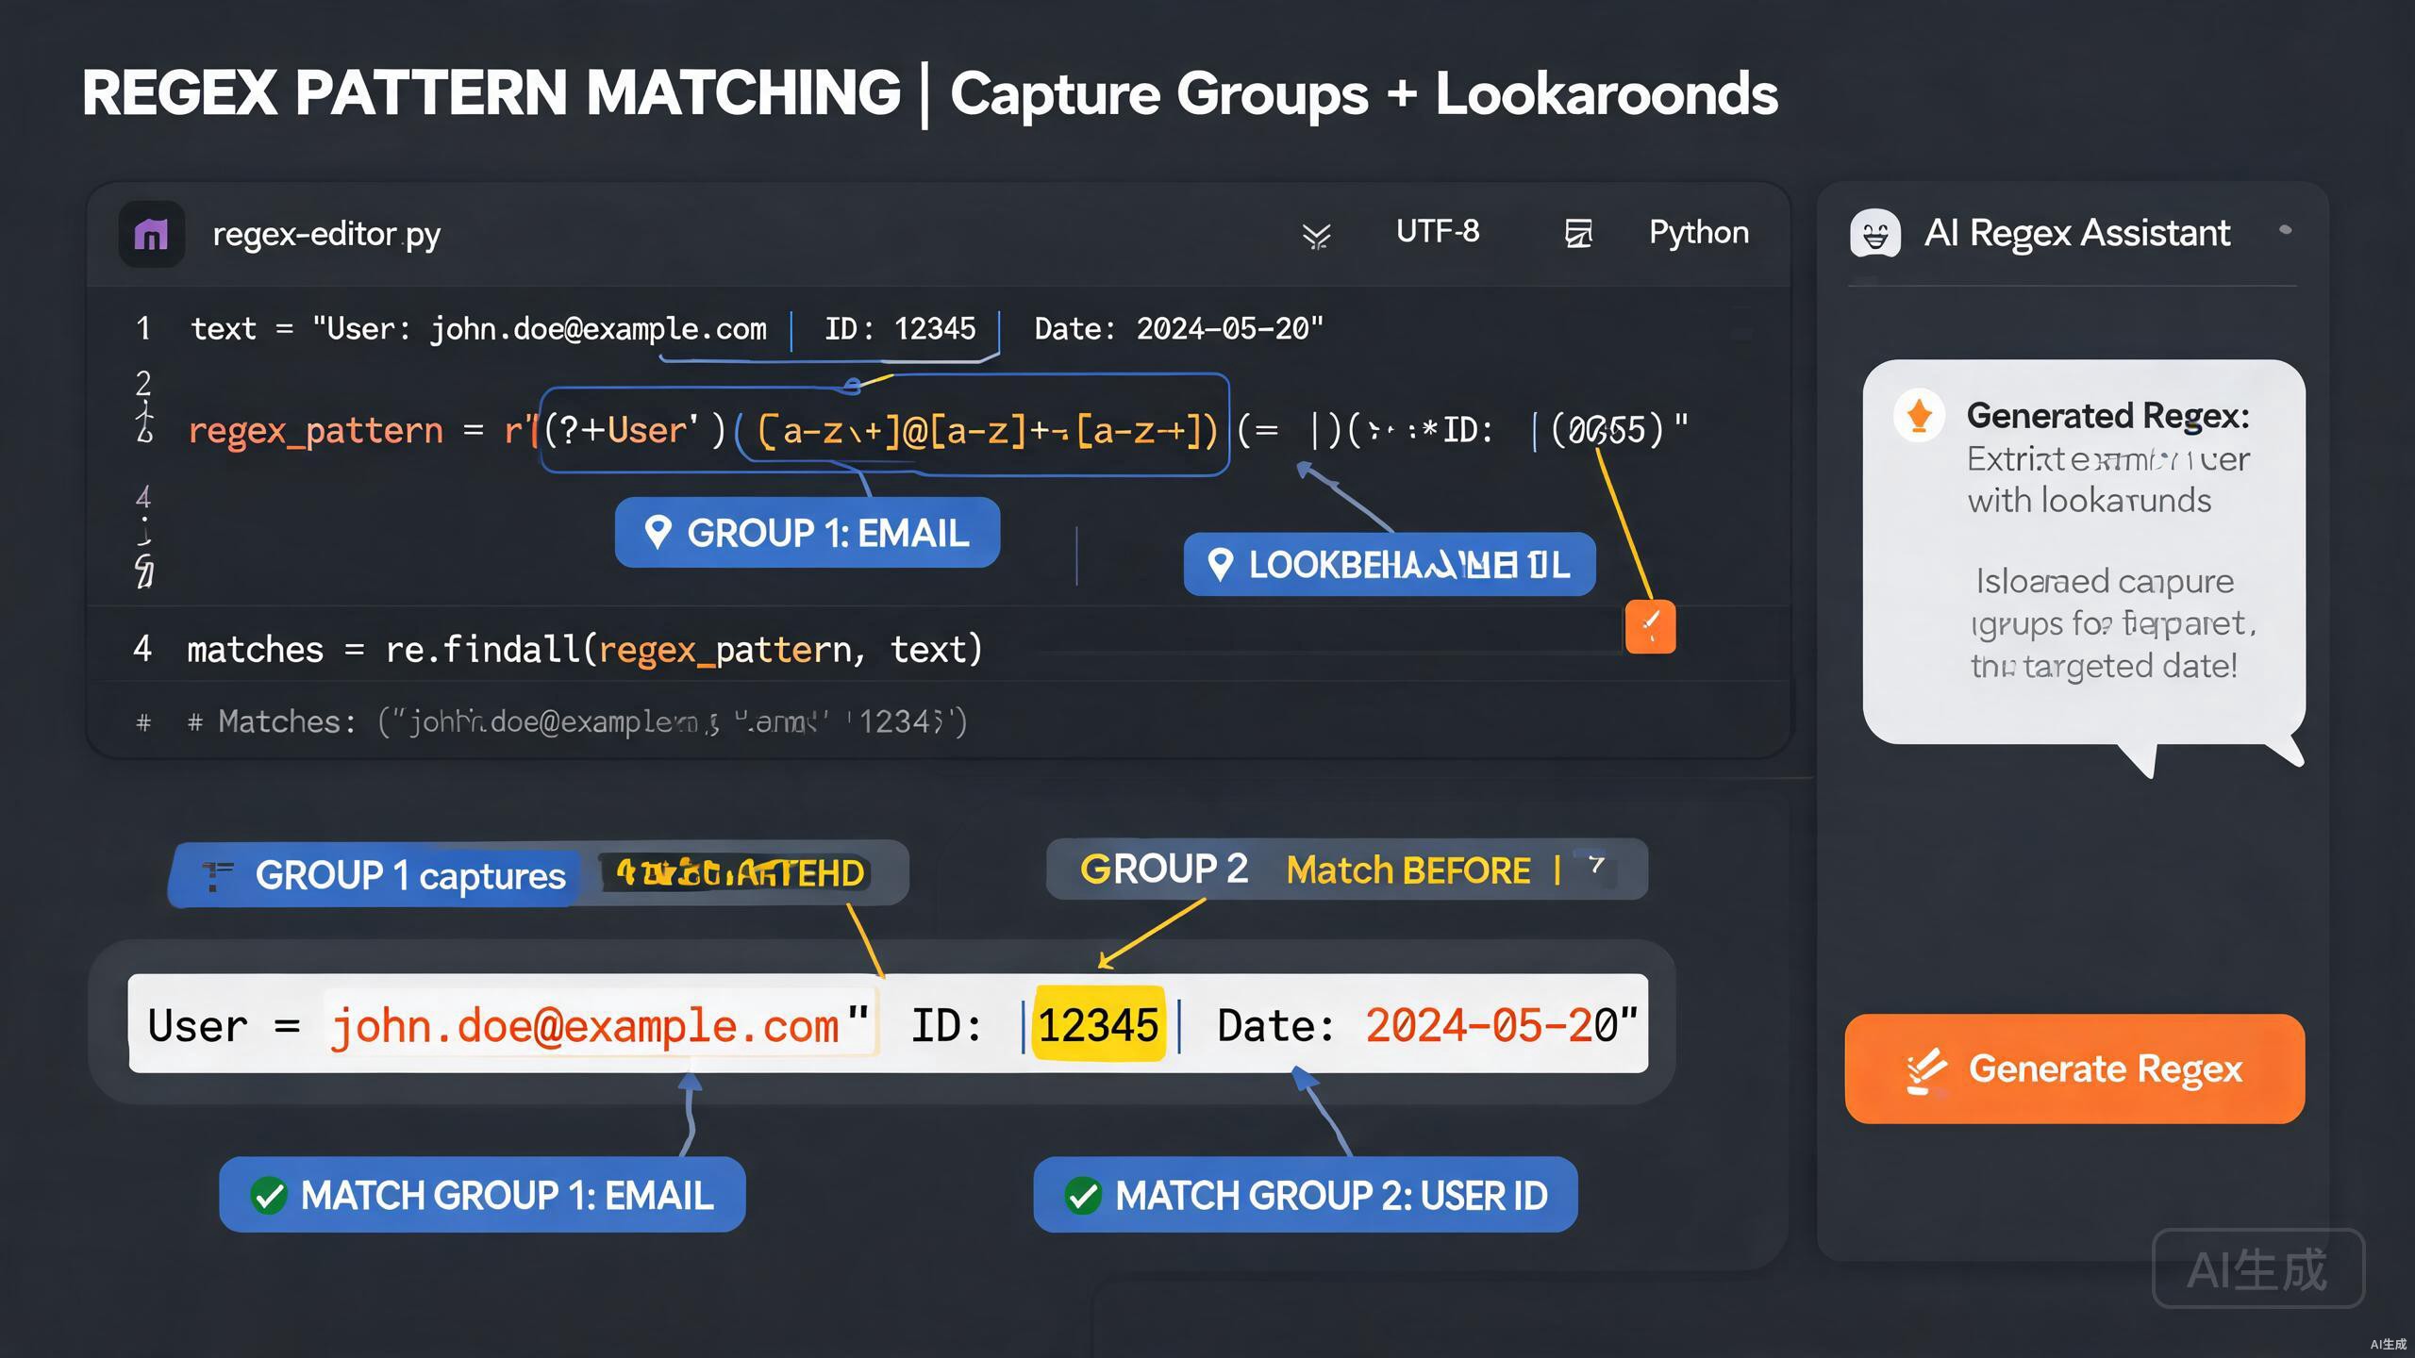
Task: Click the Generate Regex button
Action: 2074,1068
